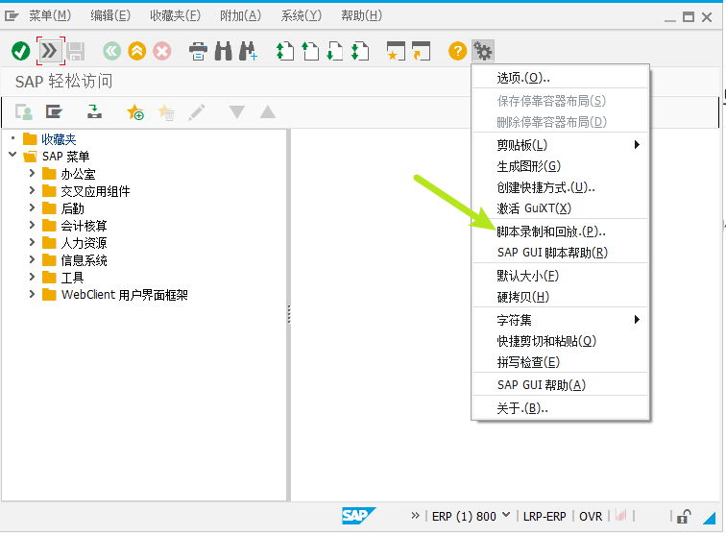Select 硬拷贝(H) menu entry

560,297
